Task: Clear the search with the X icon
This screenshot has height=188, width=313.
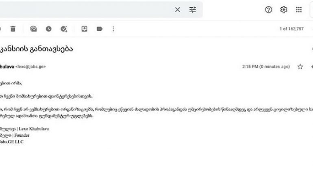Action: [177, 10]
